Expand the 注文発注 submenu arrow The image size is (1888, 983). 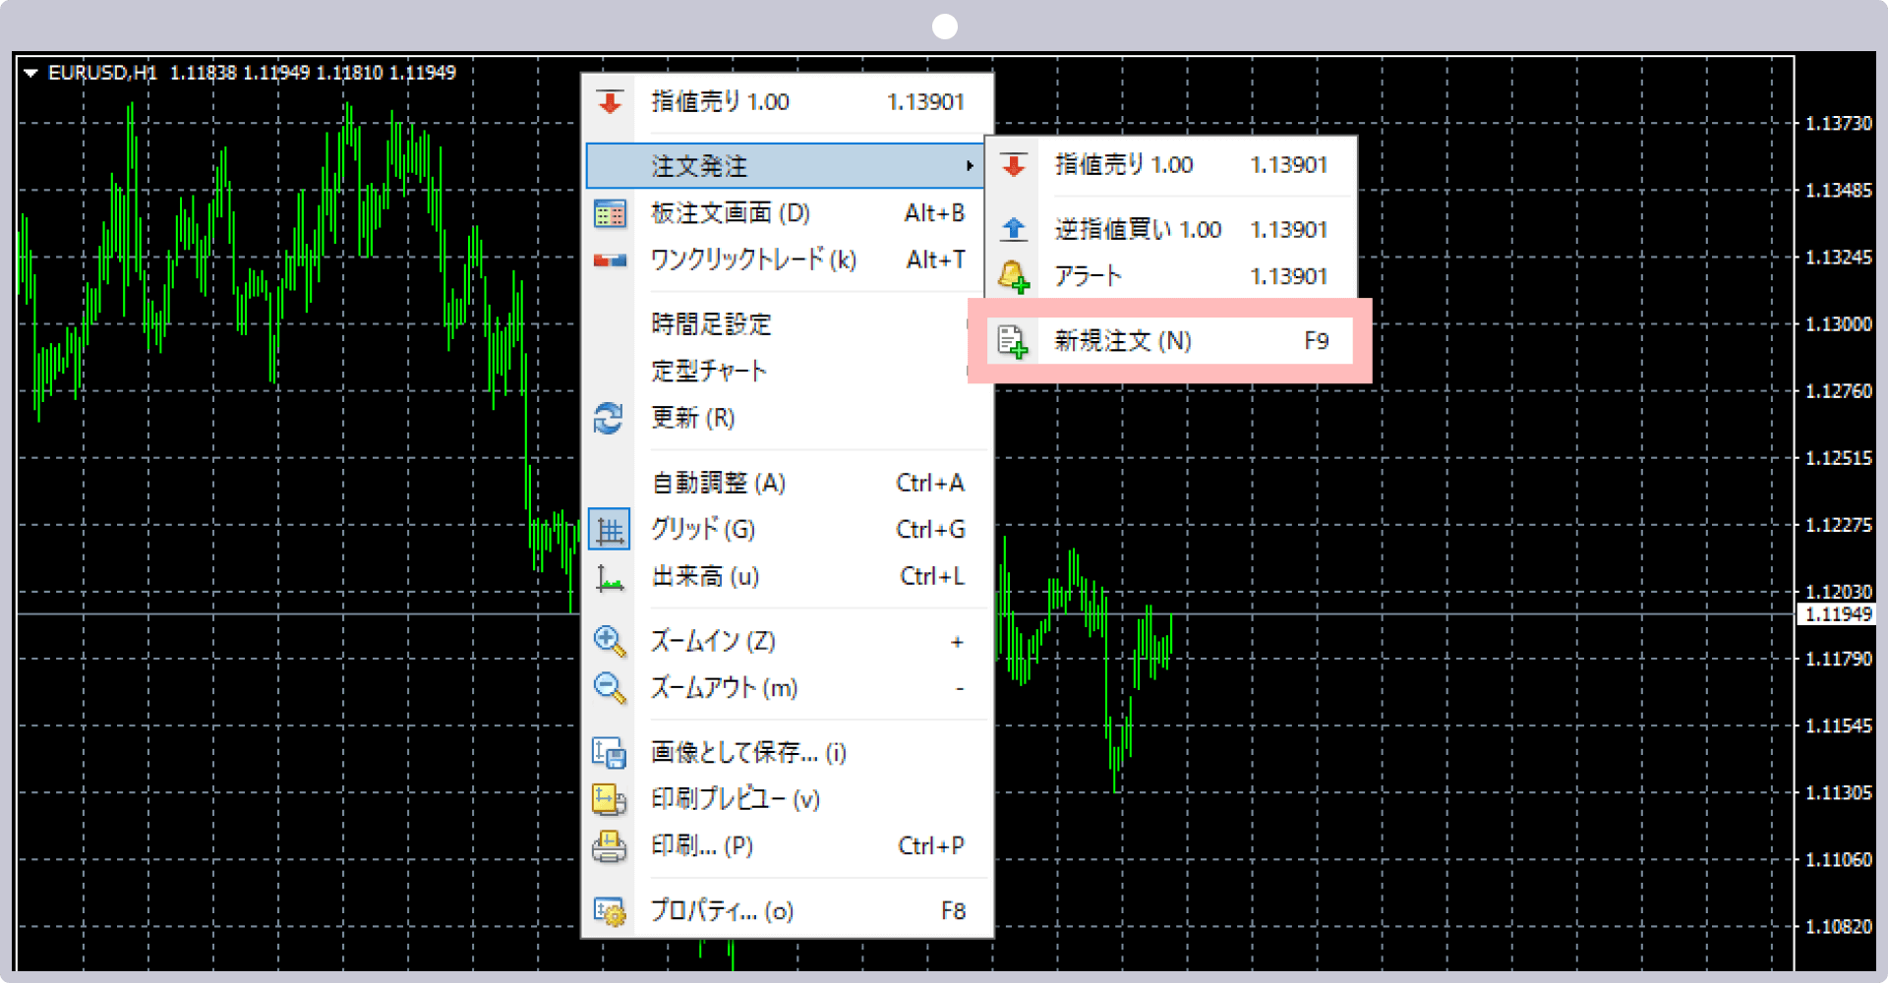pos(970,166)
